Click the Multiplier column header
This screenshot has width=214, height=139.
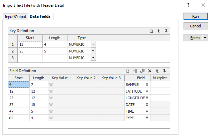(x=160, y=78)
